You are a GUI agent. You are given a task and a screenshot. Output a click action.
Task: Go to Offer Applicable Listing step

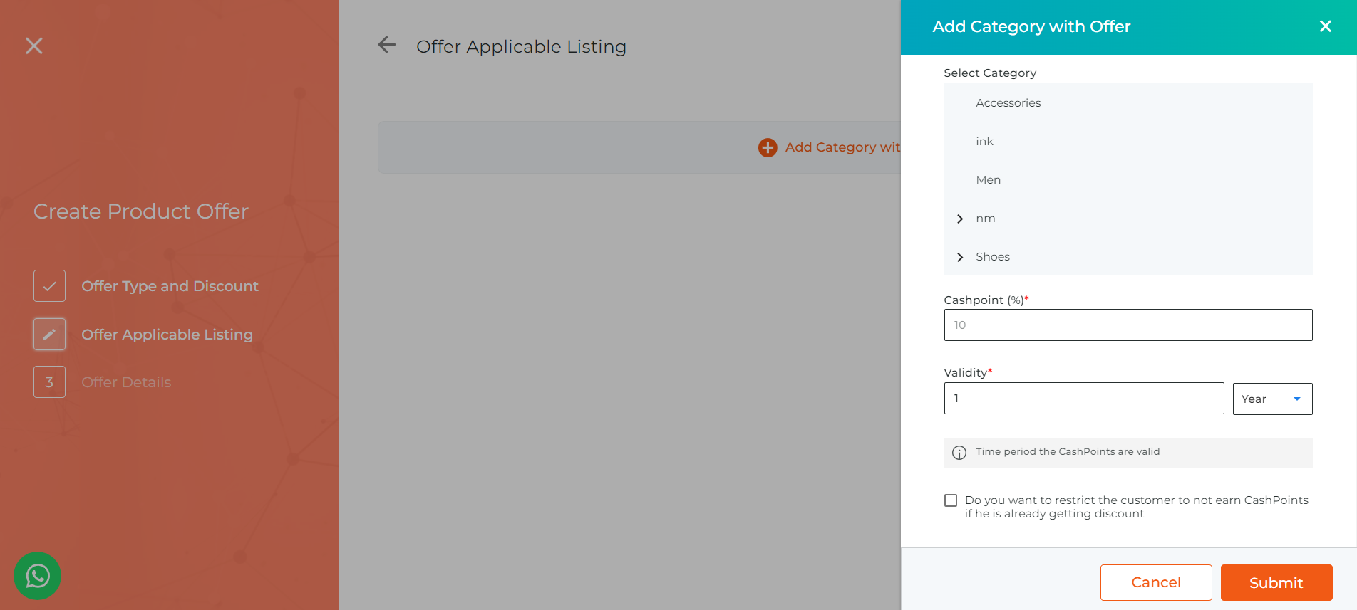pos(167,335)
